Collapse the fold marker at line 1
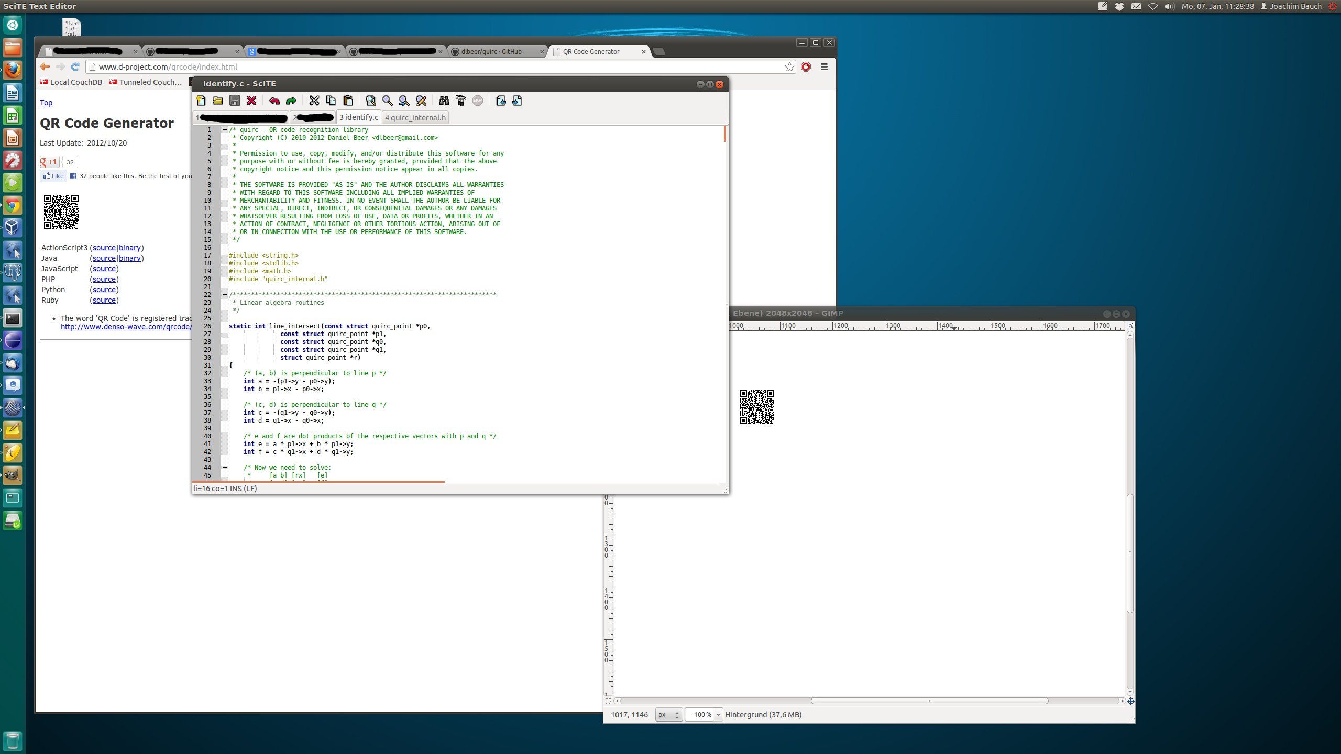 click(x=225, y=130)
